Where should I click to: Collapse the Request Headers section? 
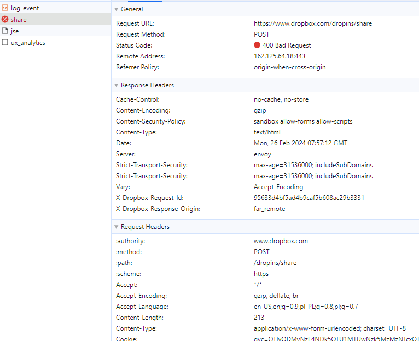coord(116,227)
